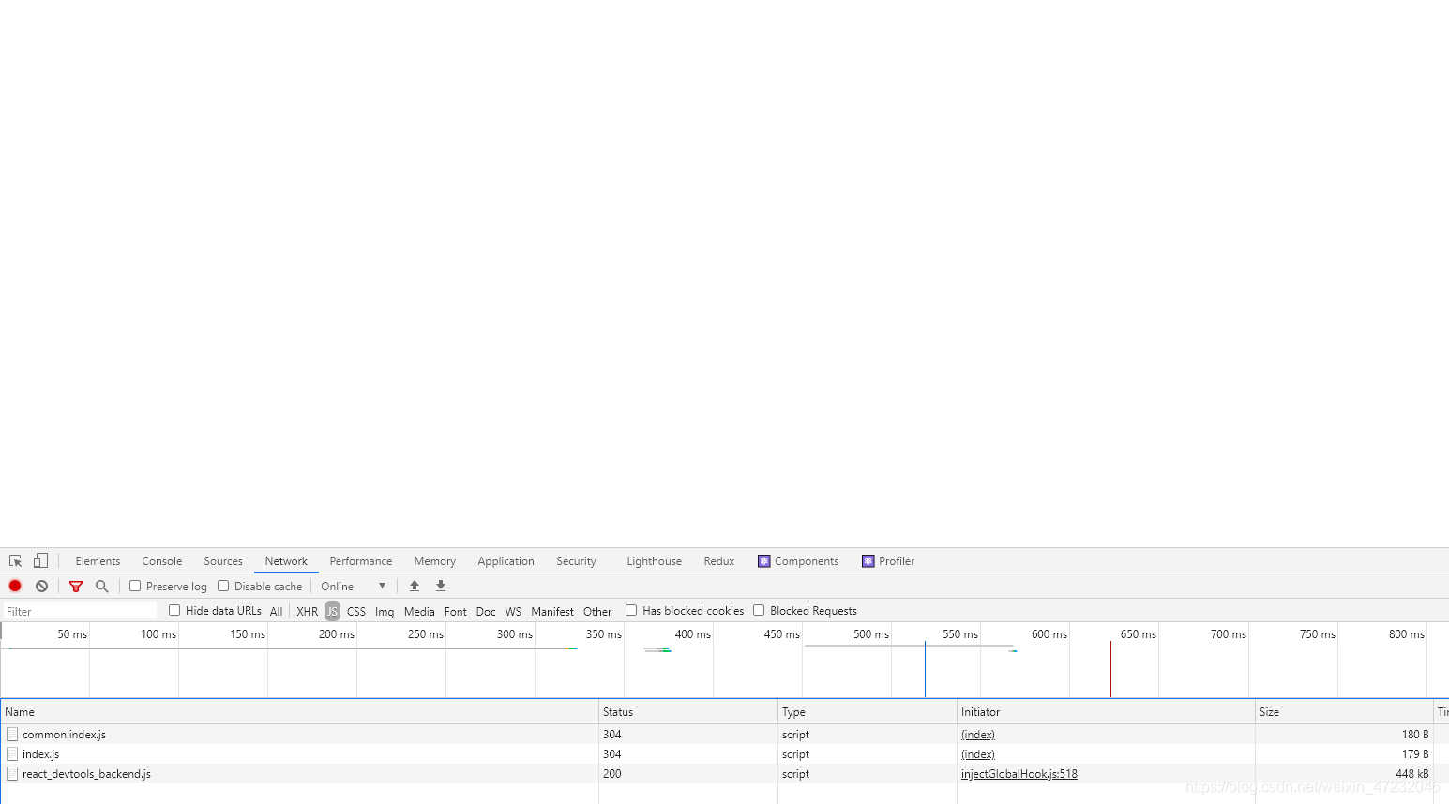Open the Sources tab

coord(223,561)
